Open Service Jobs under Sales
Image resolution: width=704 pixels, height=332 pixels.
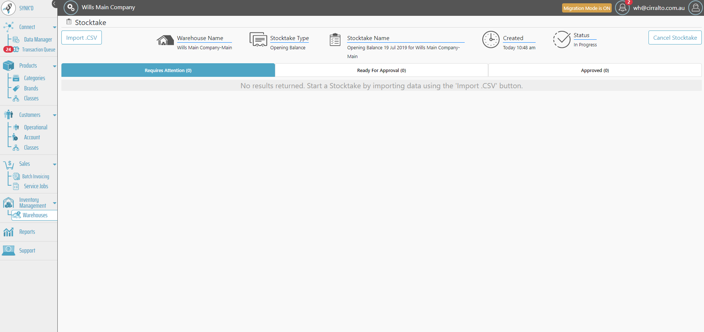point(36,186)
